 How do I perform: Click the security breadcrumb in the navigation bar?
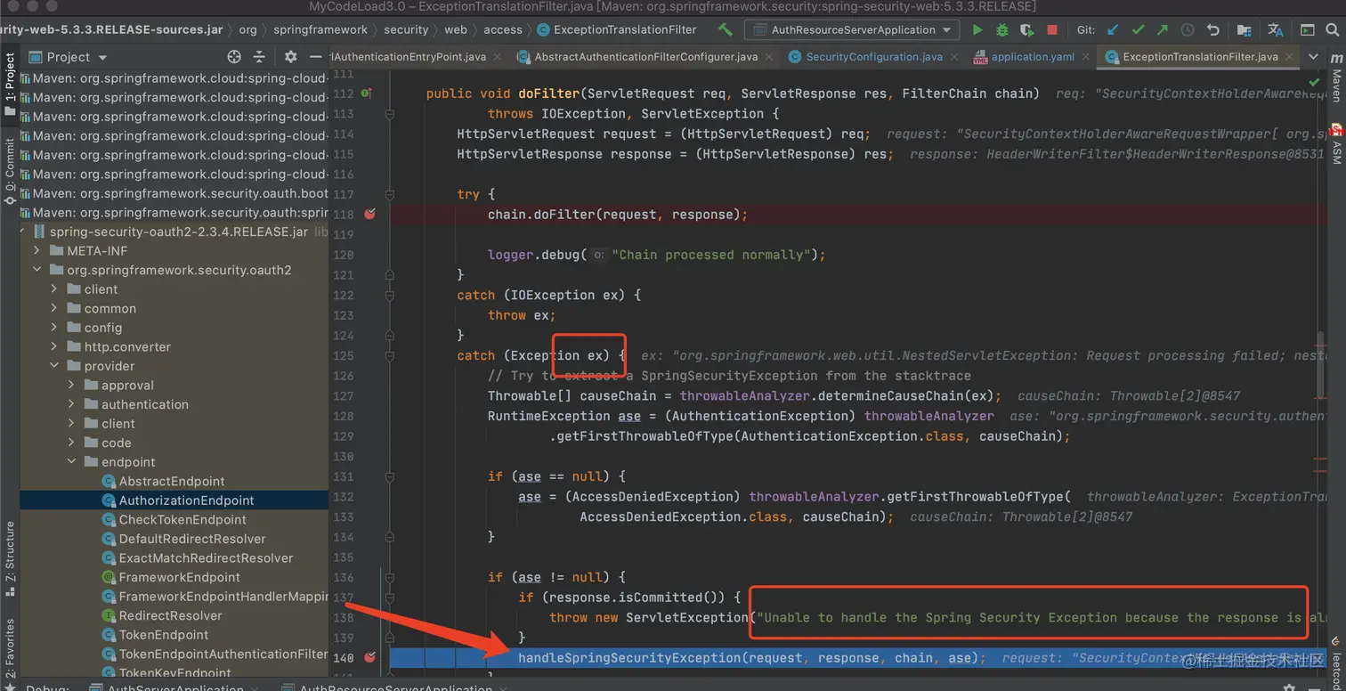pos(406,29)
